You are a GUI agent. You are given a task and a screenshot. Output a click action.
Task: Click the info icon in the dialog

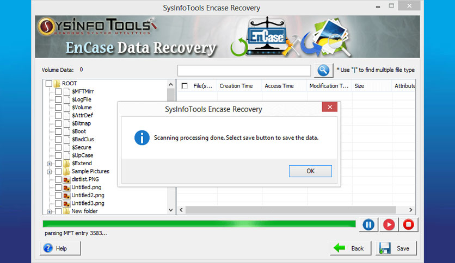click(142, 138)
